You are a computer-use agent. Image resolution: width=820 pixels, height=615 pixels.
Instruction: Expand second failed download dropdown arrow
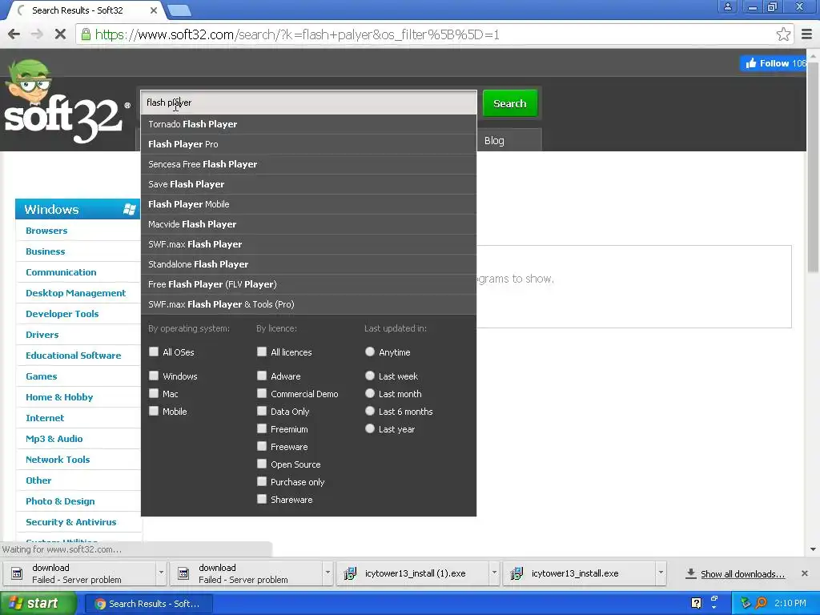(328, 573)
